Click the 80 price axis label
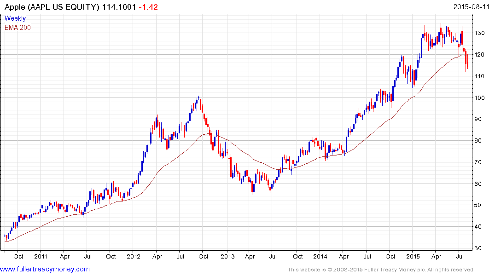This screenshot has height=276, width=495. pyautogui.click(x=478, y=141)
